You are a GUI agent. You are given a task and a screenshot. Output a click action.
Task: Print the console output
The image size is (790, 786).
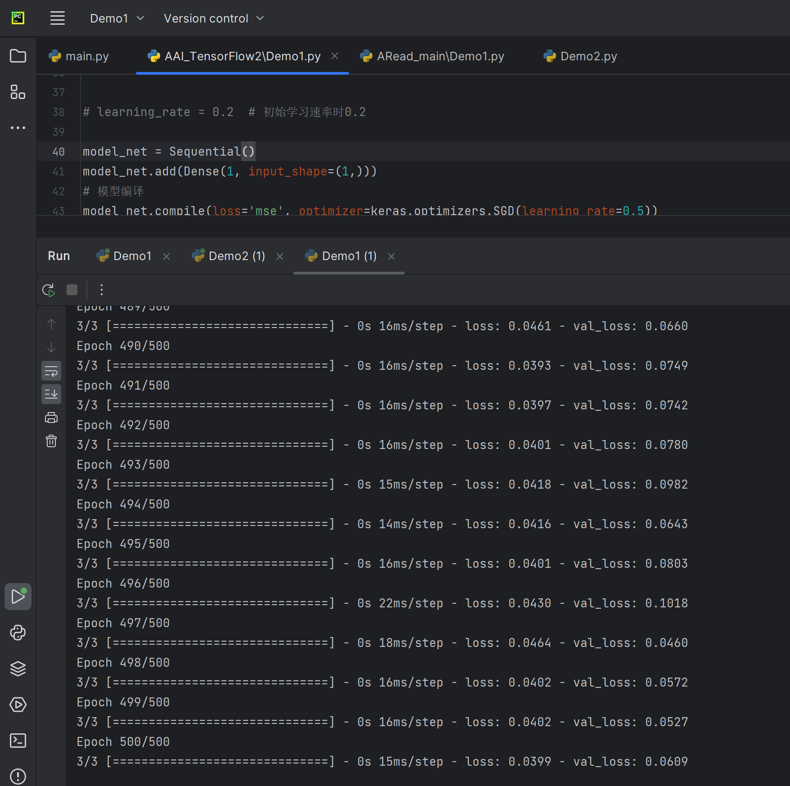coord(51,418)
